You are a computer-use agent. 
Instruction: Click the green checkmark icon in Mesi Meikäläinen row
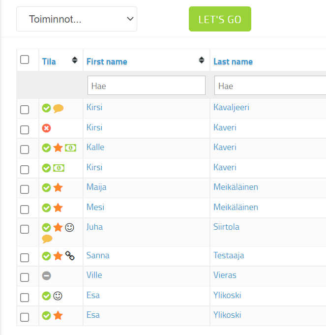[46, 208]
